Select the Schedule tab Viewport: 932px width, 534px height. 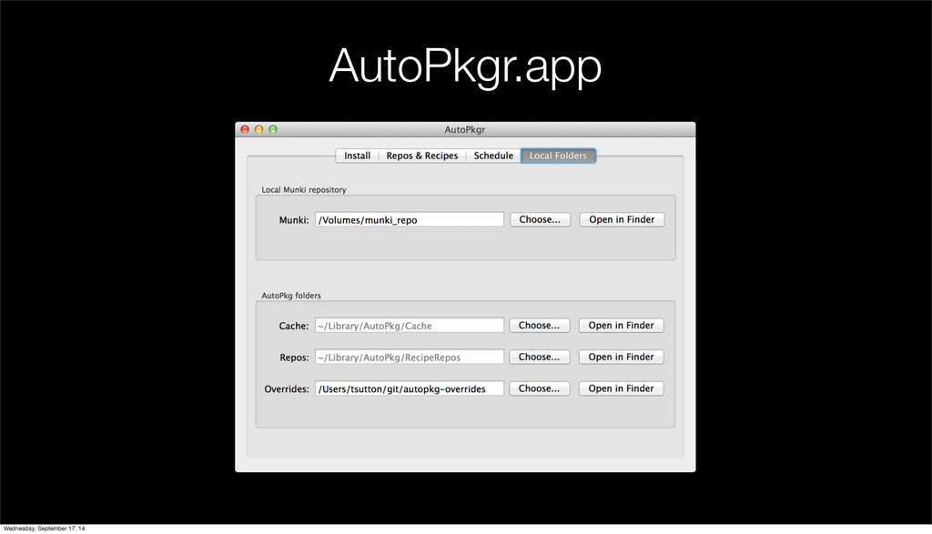pyautogui.click(x=493, y=156)
